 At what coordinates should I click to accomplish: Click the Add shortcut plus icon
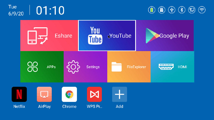tap(119, 94)
